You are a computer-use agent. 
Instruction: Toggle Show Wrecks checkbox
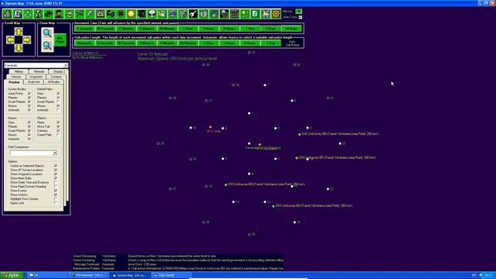tap(56, 195)
